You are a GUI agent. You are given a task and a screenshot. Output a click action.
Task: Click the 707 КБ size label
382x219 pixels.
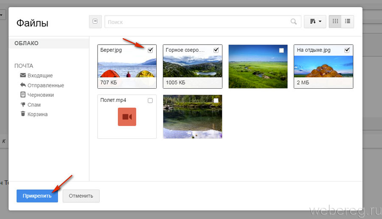click(x=109, y=83)
